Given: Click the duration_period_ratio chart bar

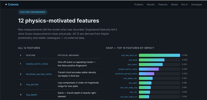Looking at the screenshot, I should [x=147, y=74].
